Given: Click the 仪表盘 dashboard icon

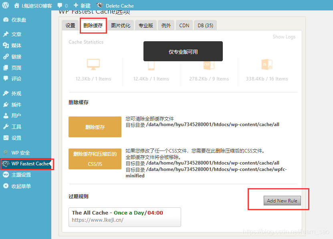Looking at the screenshot, I should (6, 20).
